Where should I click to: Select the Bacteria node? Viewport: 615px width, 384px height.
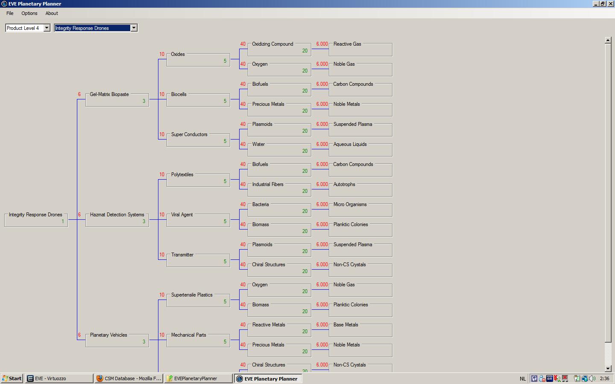click(279, 209)
